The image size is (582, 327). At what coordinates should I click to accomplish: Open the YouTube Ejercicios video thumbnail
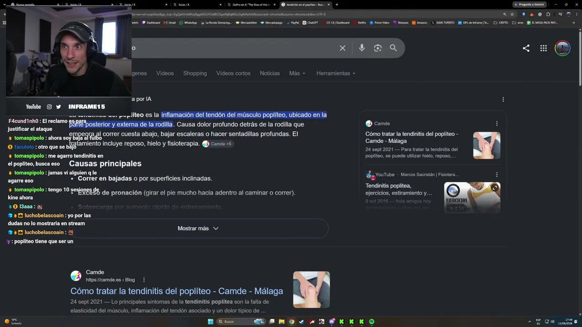pyautogui.click(x=472, y=198)
